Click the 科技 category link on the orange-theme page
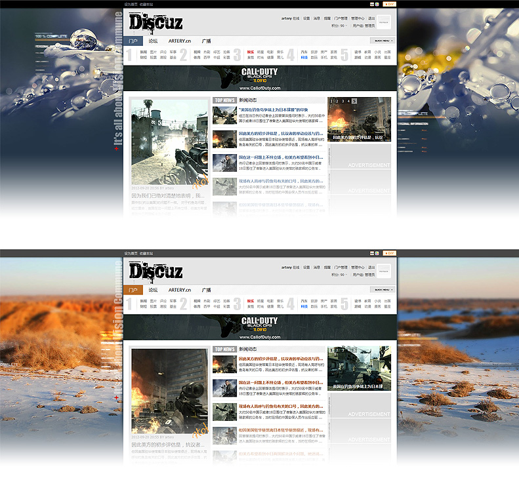Viewport: 519px width, 497px height. (x=304, y=307)
